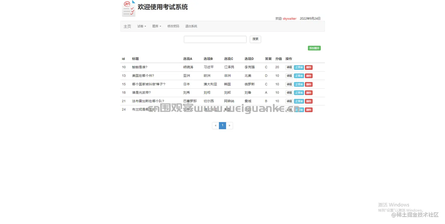The width and height of the screenshot is (445, 224).
Task: Click 退出系统 to log out
Action: [191, 26]
